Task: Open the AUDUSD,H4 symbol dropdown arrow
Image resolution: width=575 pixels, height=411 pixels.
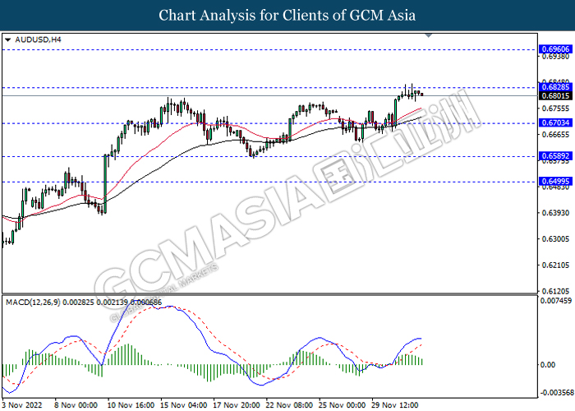Action: (x=7, y=39)
